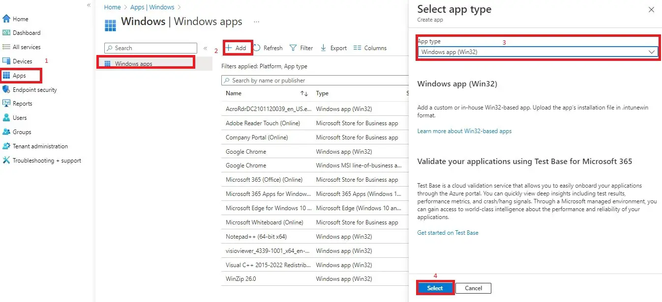The height and width of the screenshot is (302, 662).
Task: Export the apps list
Action: tap(333, 48)
